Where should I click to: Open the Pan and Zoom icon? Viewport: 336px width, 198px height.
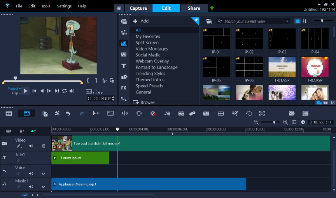[262, 113]
